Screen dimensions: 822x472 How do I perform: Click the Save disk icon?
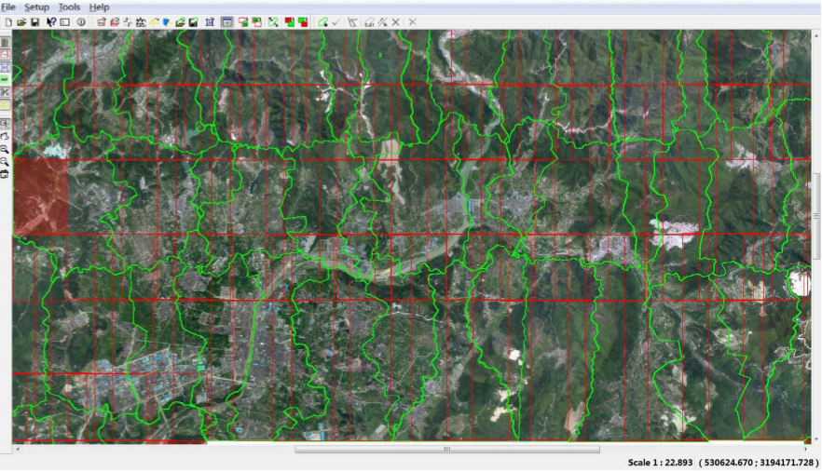pos(34,21)
